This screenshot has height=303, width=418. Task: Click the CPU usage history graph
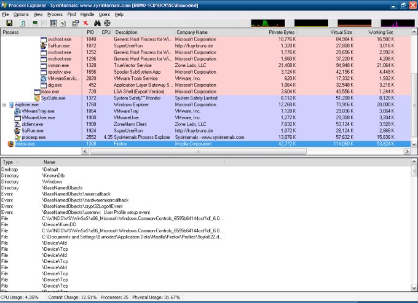[x=268, y=23]
